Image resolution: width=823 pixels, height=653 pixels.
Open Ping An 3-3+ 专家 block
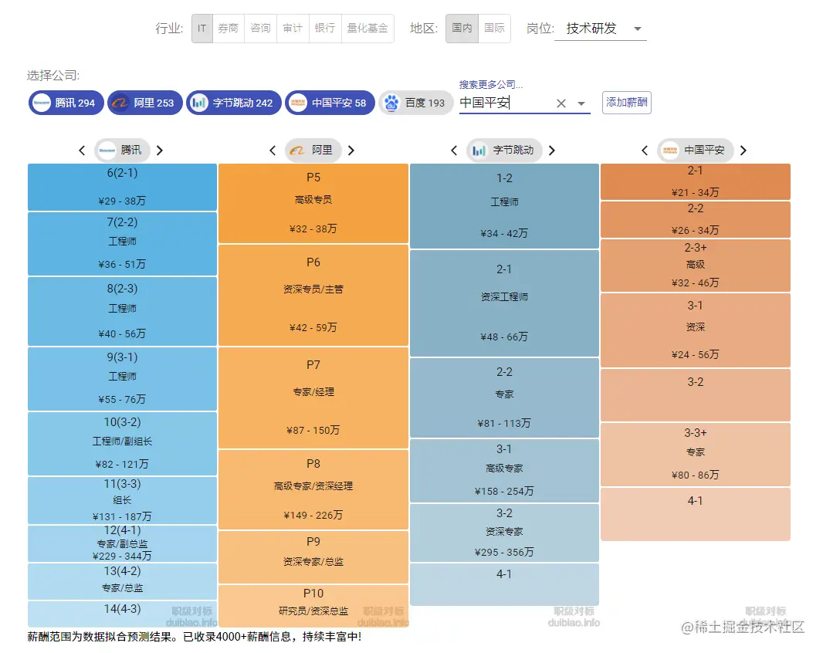pos(696,454)
